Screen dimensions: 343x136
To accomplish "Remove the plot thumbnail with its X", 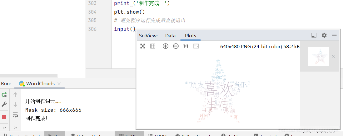I will point(333,56).
